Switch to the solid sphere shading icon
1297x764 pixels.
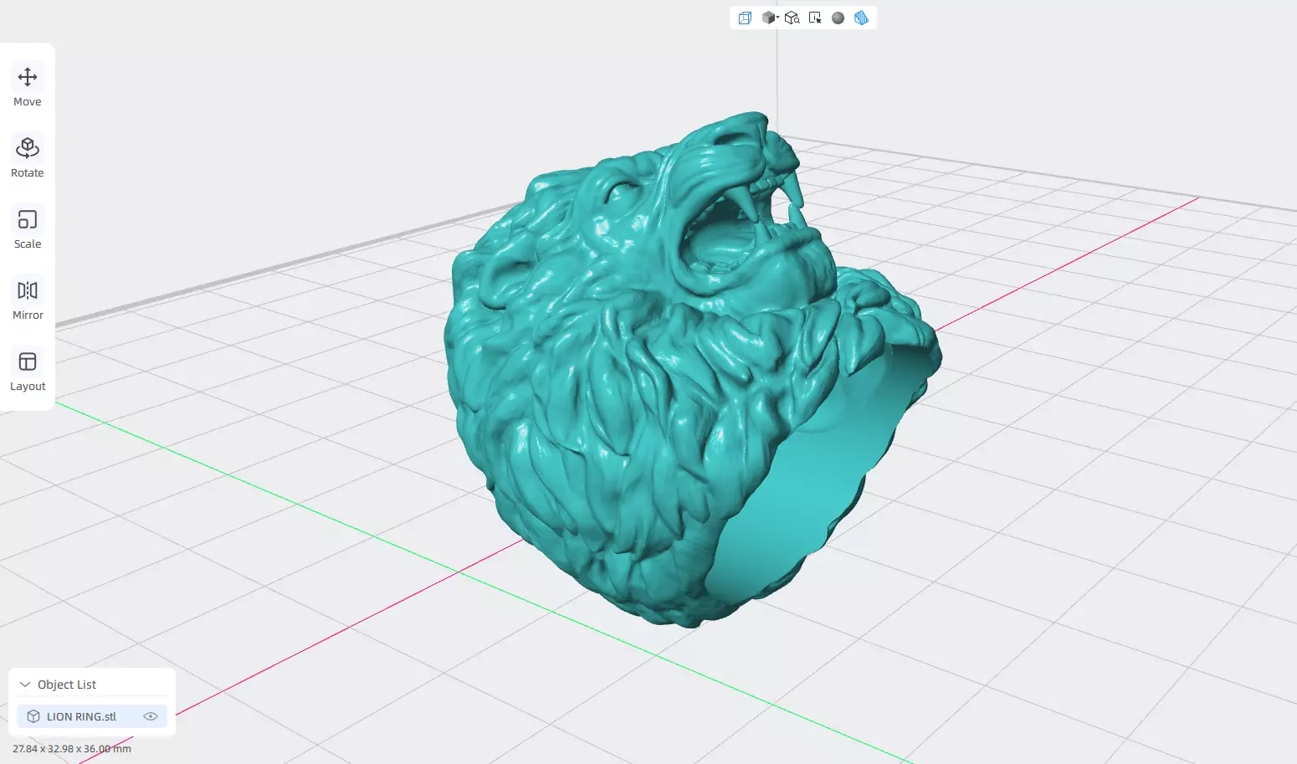838,18
